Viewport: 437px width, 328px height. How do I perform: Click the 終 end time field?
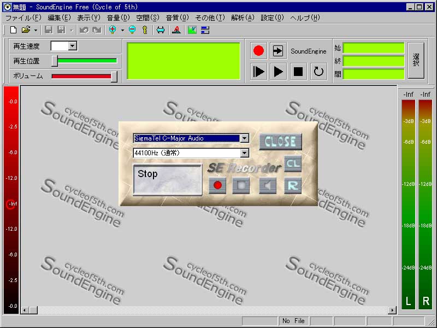374,61
